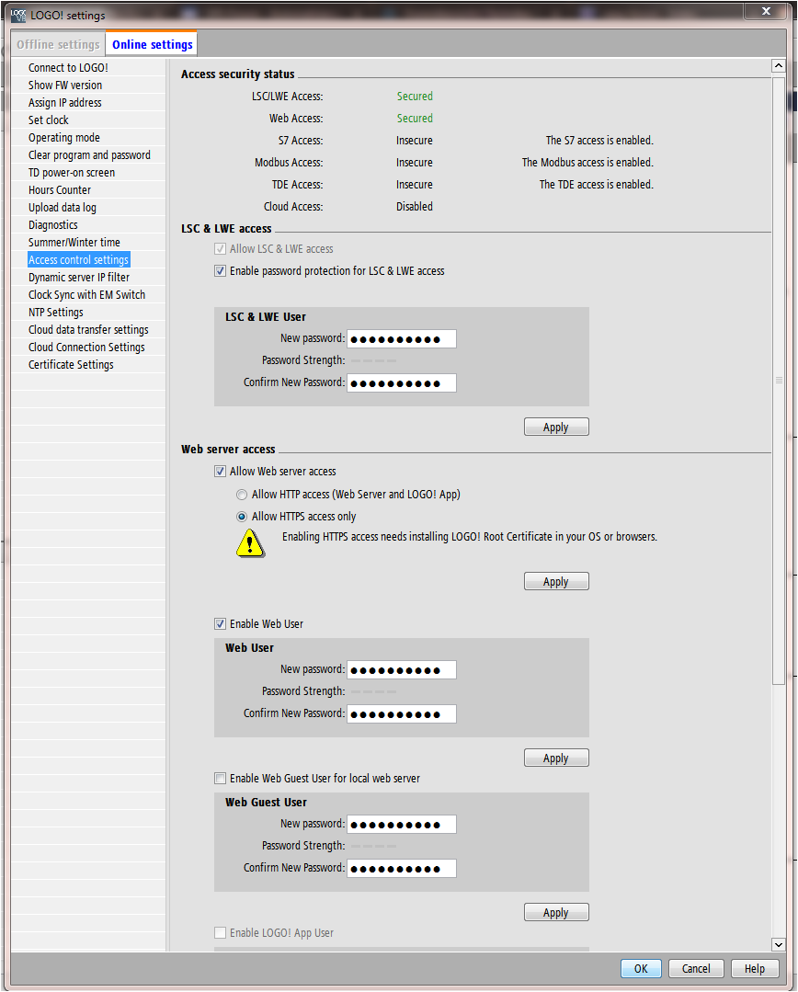
Task: Click the Web Access Secured status
Action: [415, 119]
